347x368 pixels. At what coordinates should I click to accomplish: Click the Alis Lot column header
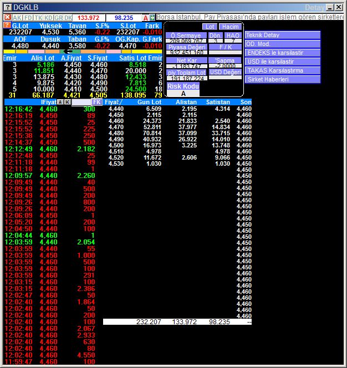pyautogui.click(x=43, y=58)
